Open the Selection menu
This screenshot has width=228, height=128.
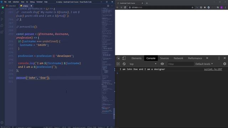pos(16,2)
